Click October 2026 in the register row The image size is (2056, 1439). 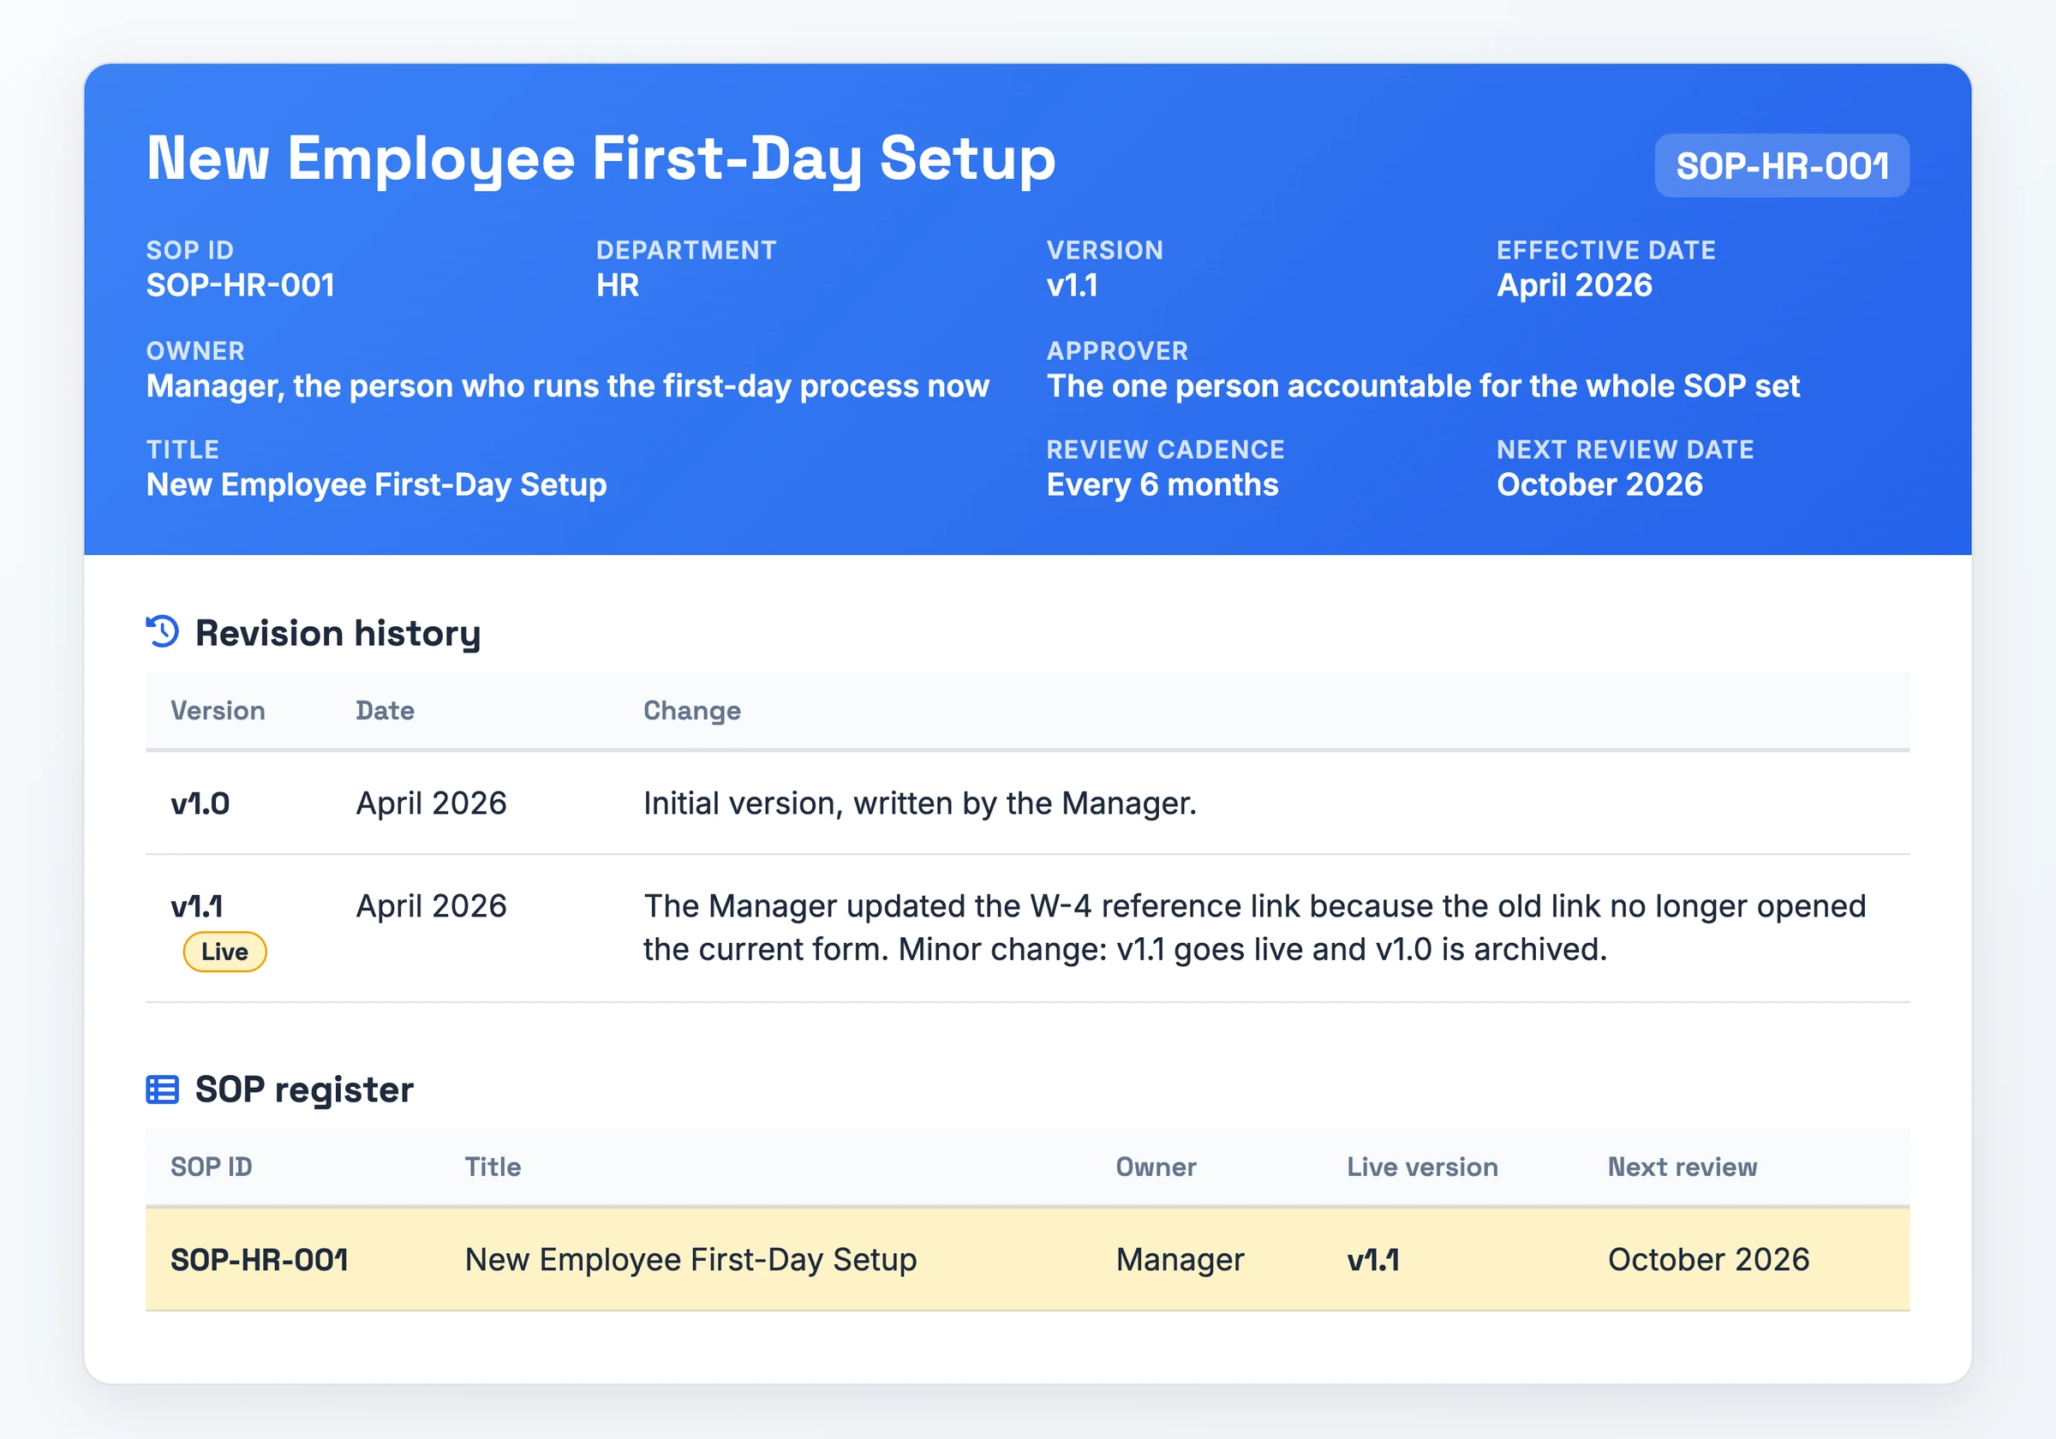(1707, 1260)
